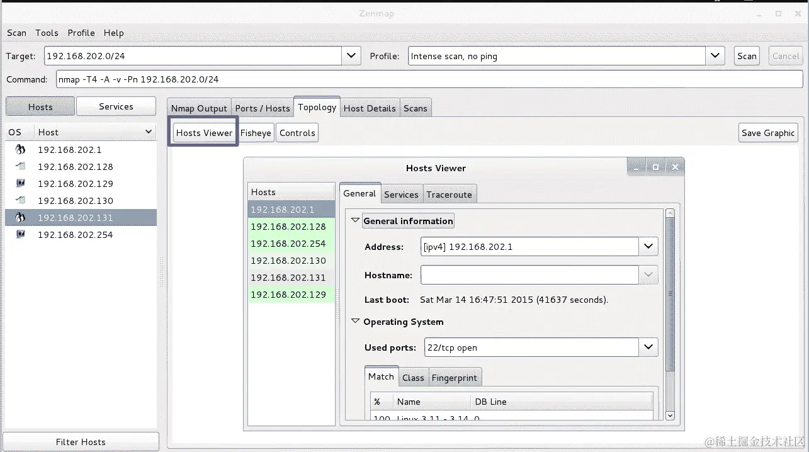Open the Services tab in Hosts Viewer
This screenshot has width=809, height=452.
click(401, 195)
